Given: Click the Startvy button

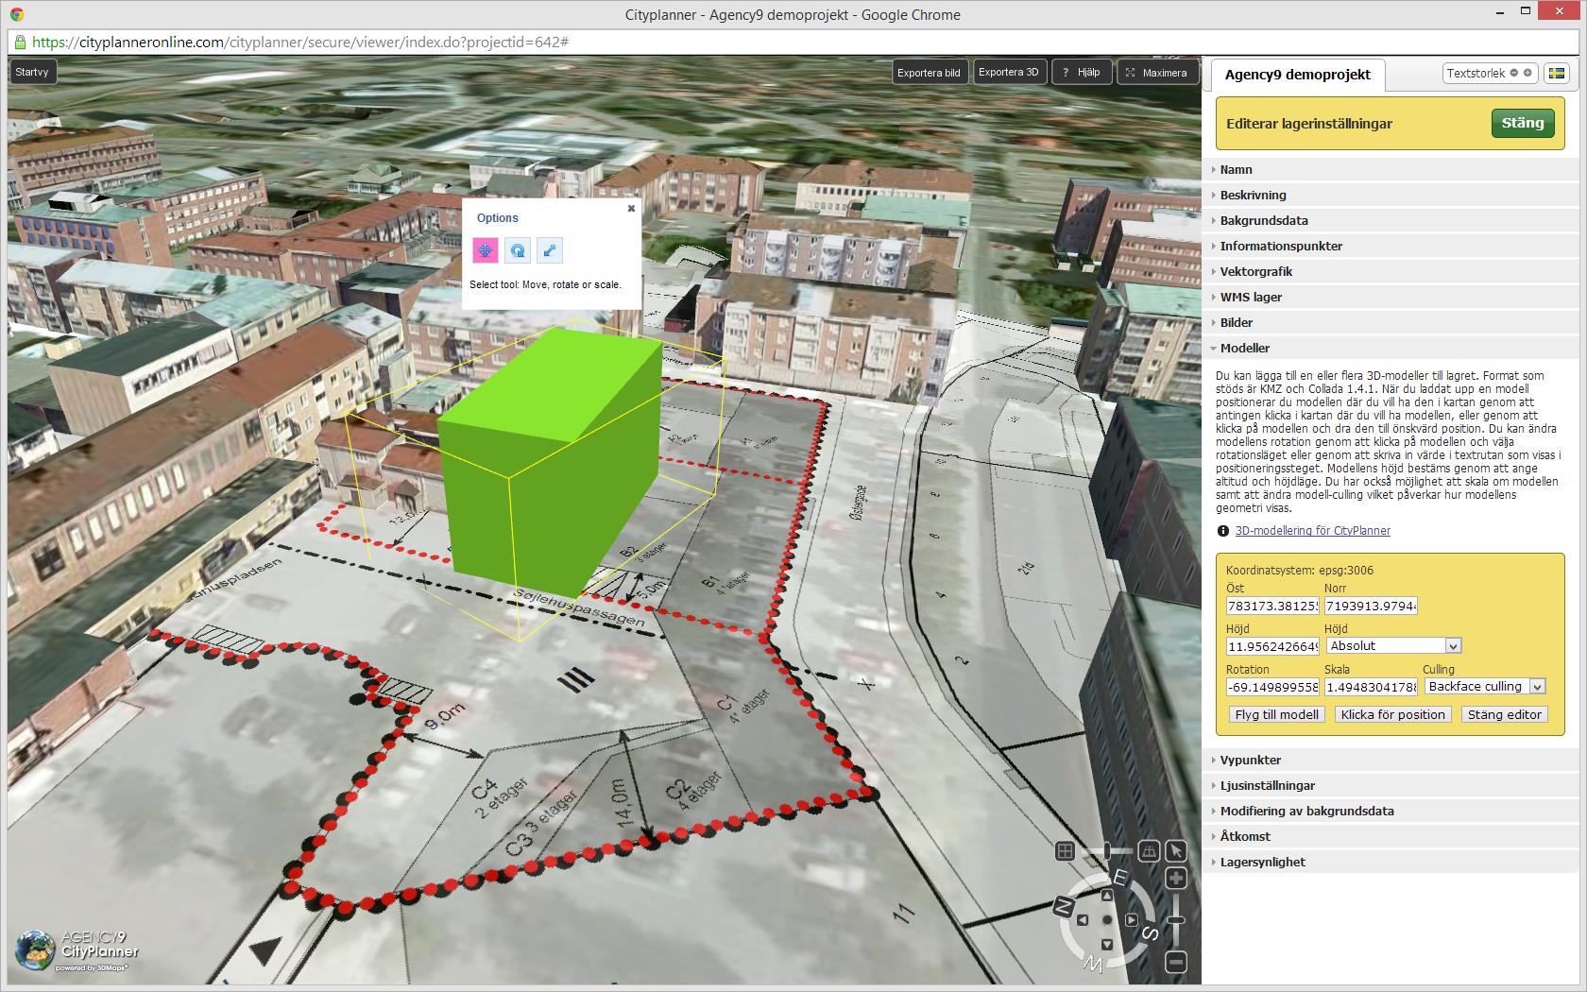Looking at the screenshot, I should click(32, 72).
